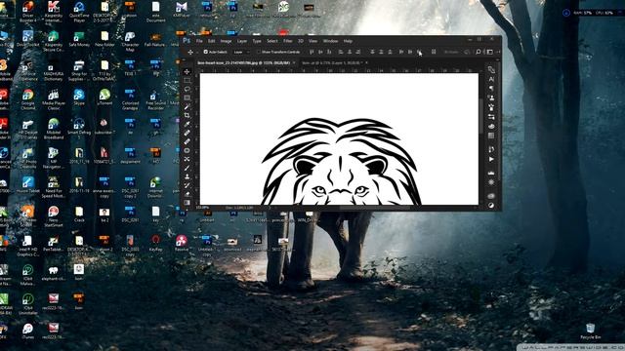The image size is (625, 351).
Task: Select the QuickTime Player desktop icon
Action: coord(79,12)
